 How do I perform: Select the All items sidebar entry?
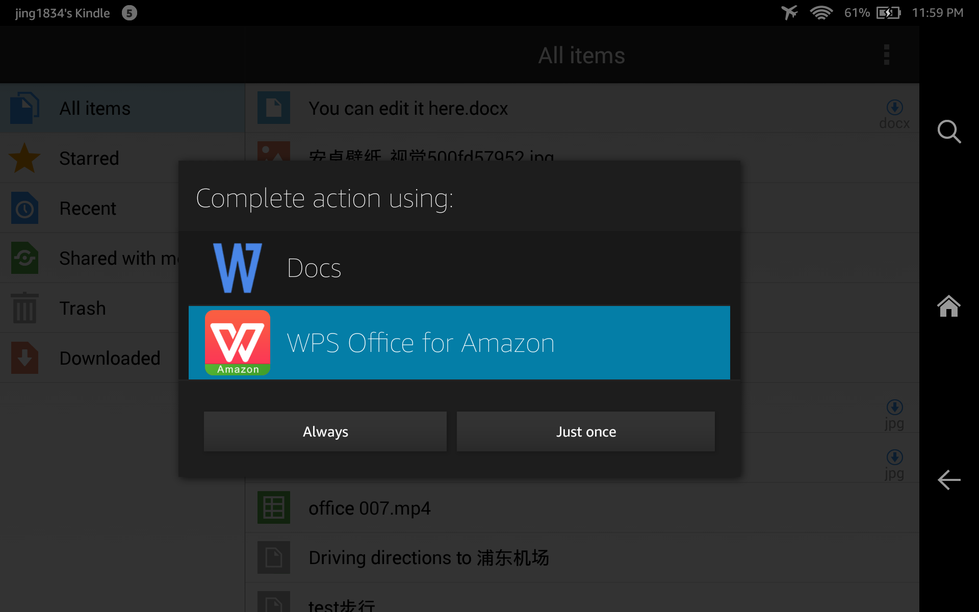(x=95, y=108)
